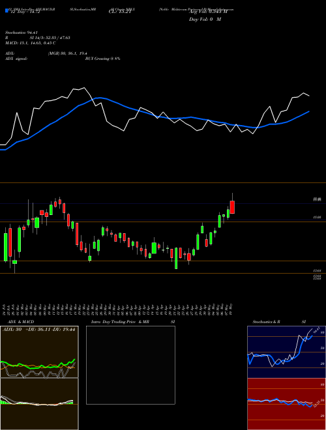Click the 'ADX signal:' label
This screenshot has width=326, height=430.
coord(16,59)
